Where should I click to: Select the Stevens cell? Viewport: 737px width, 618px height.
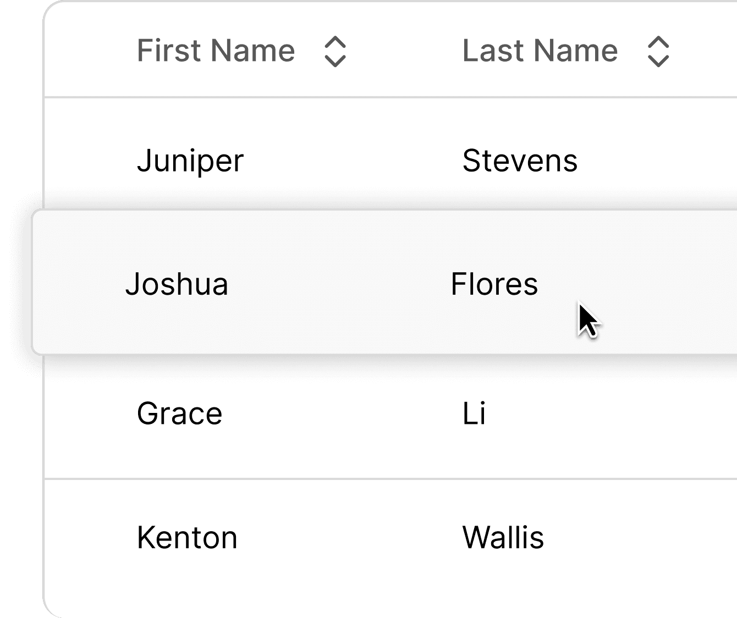coord(520,161)
